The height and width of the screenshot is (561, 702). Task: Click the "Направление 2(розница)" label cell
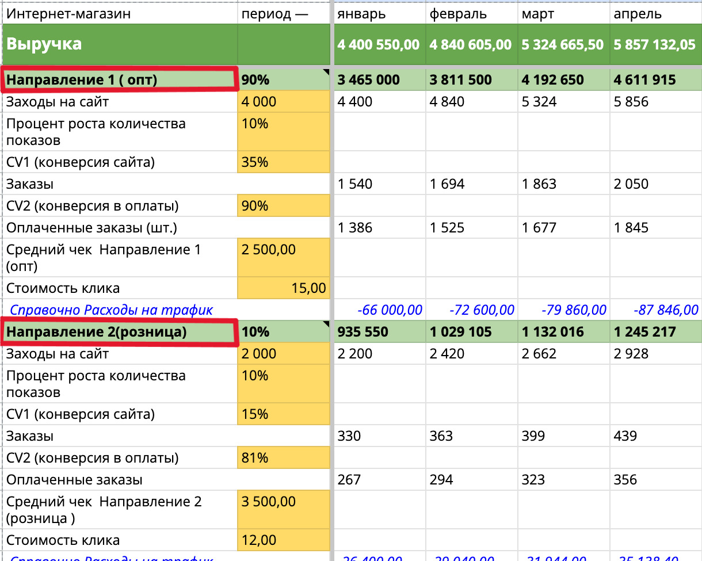[120, 332]
